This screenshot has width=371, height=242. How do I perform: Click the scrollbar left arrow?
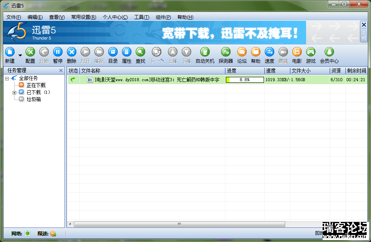pyautogui.click(x=70, y=224)
